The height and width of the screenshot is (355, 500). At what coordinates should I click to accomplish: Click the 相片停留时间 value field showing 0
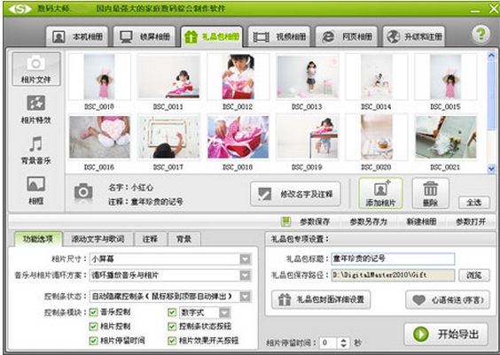[328, 343]
